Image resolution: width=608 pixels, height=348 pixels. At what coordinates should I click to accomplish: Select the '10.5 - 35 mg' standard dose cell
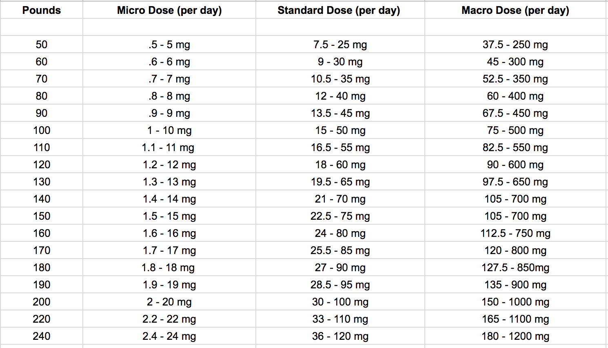(x=340, y=79)
